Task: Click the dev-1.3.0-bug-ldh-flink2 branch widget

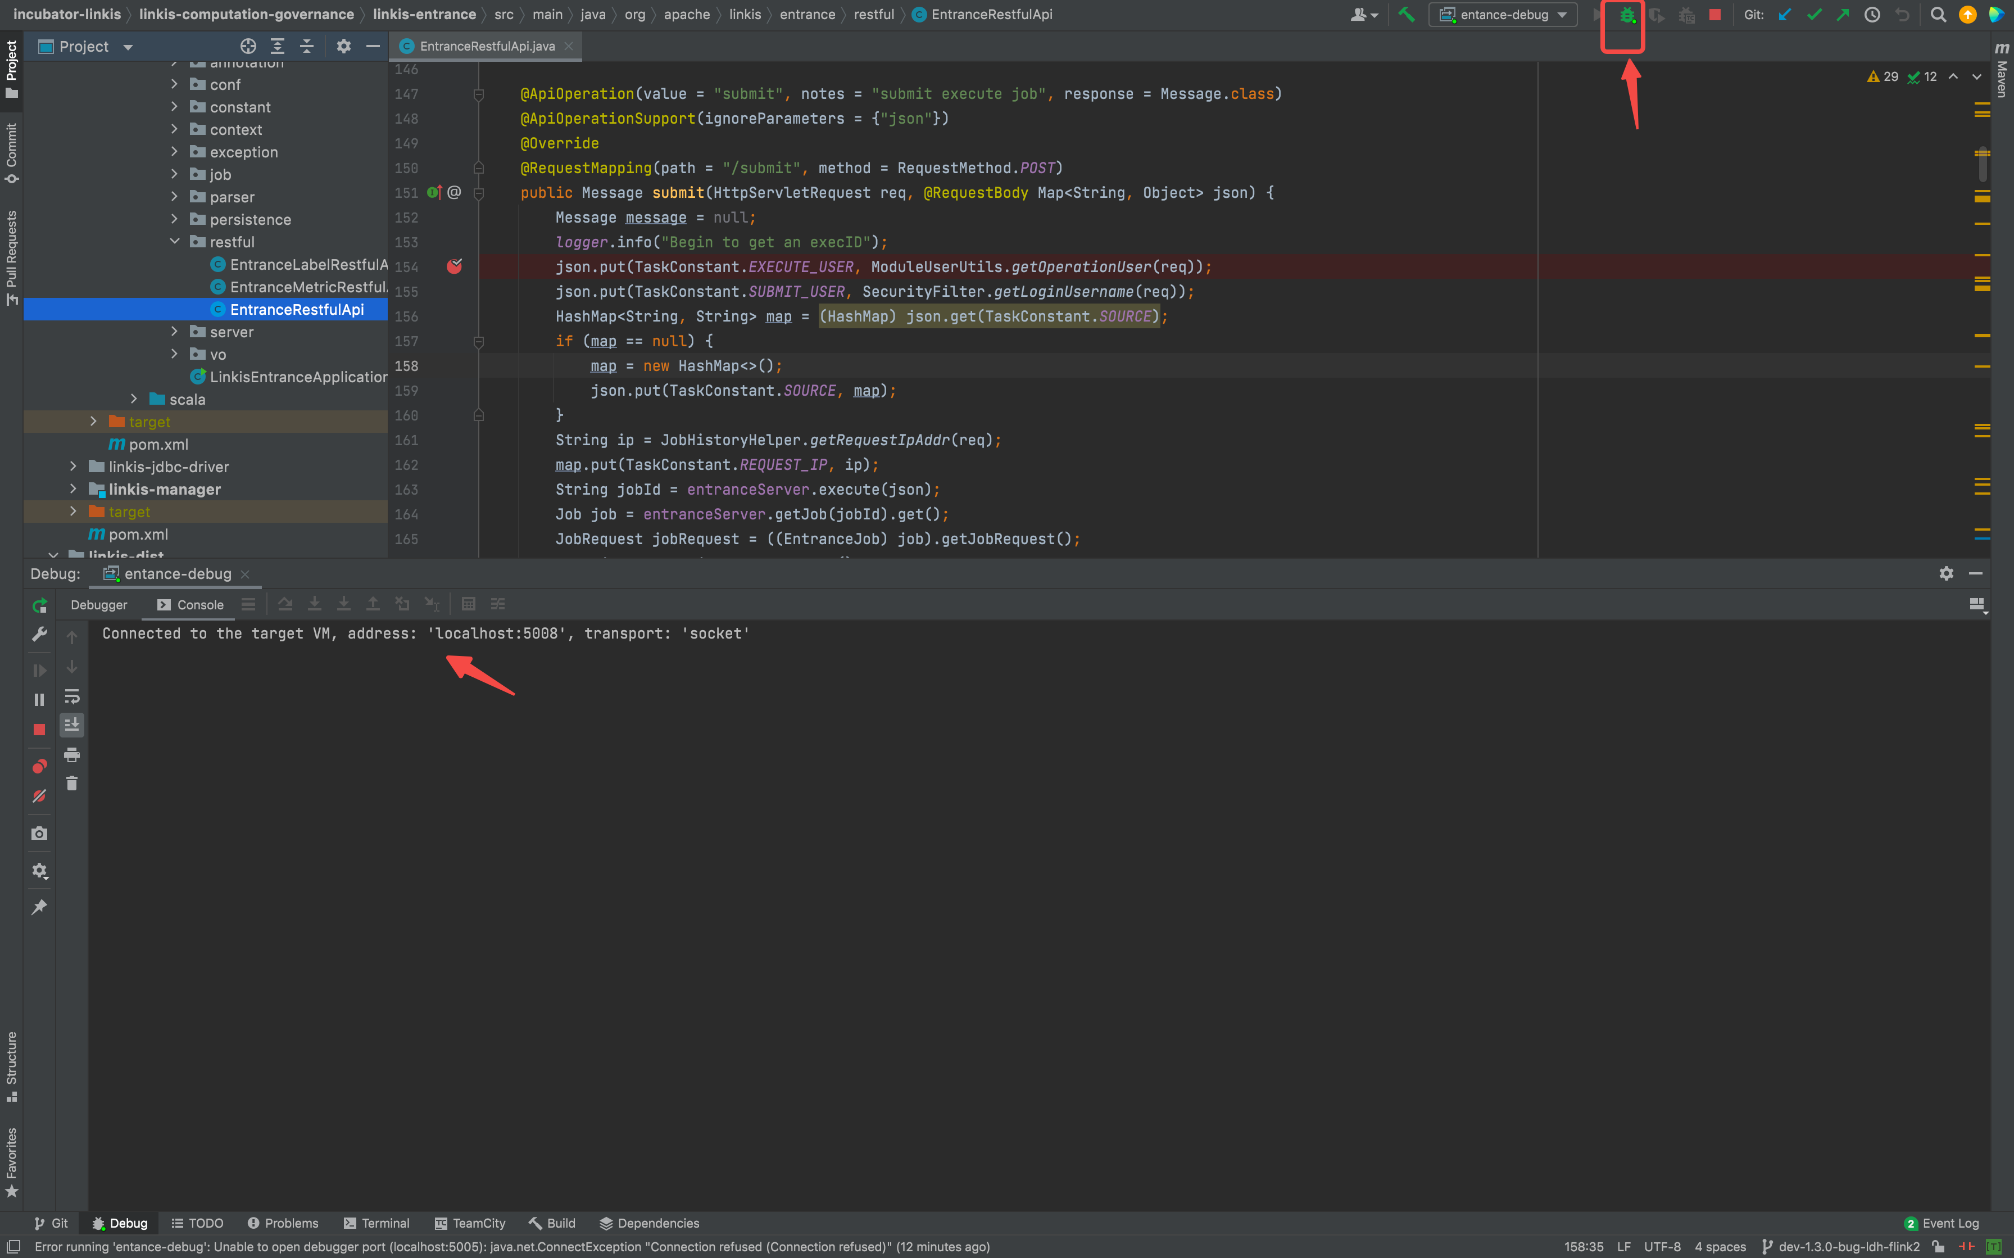Action: [1840, 1246]
